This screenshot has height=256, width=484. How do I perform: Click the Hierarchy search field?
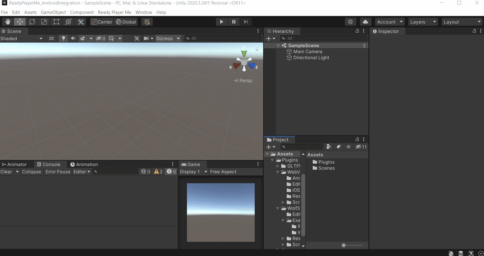(x=324, y=38)
